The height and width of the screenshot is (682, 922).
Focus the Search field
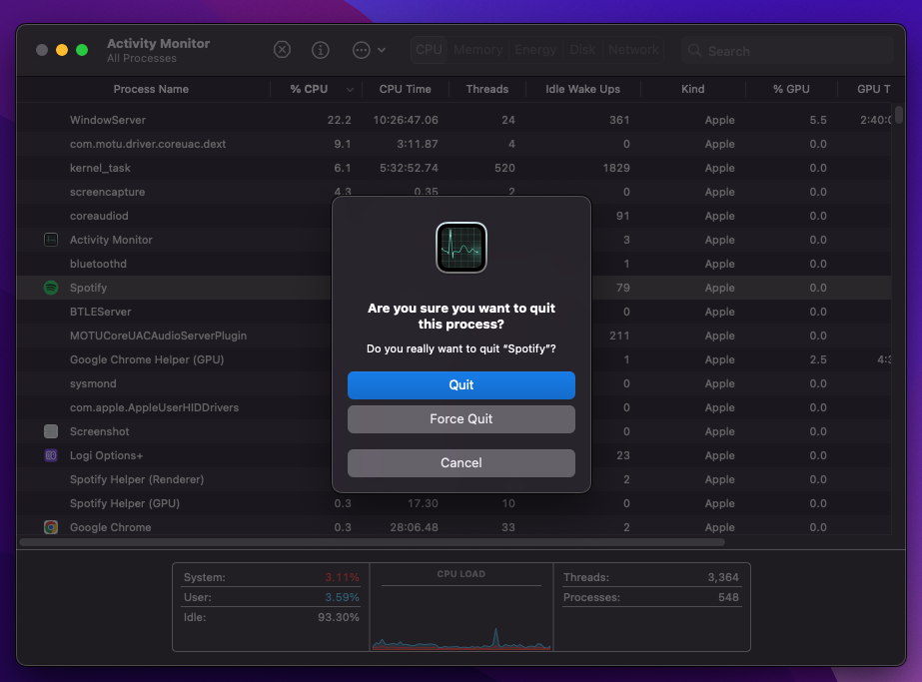click(787, 51)
